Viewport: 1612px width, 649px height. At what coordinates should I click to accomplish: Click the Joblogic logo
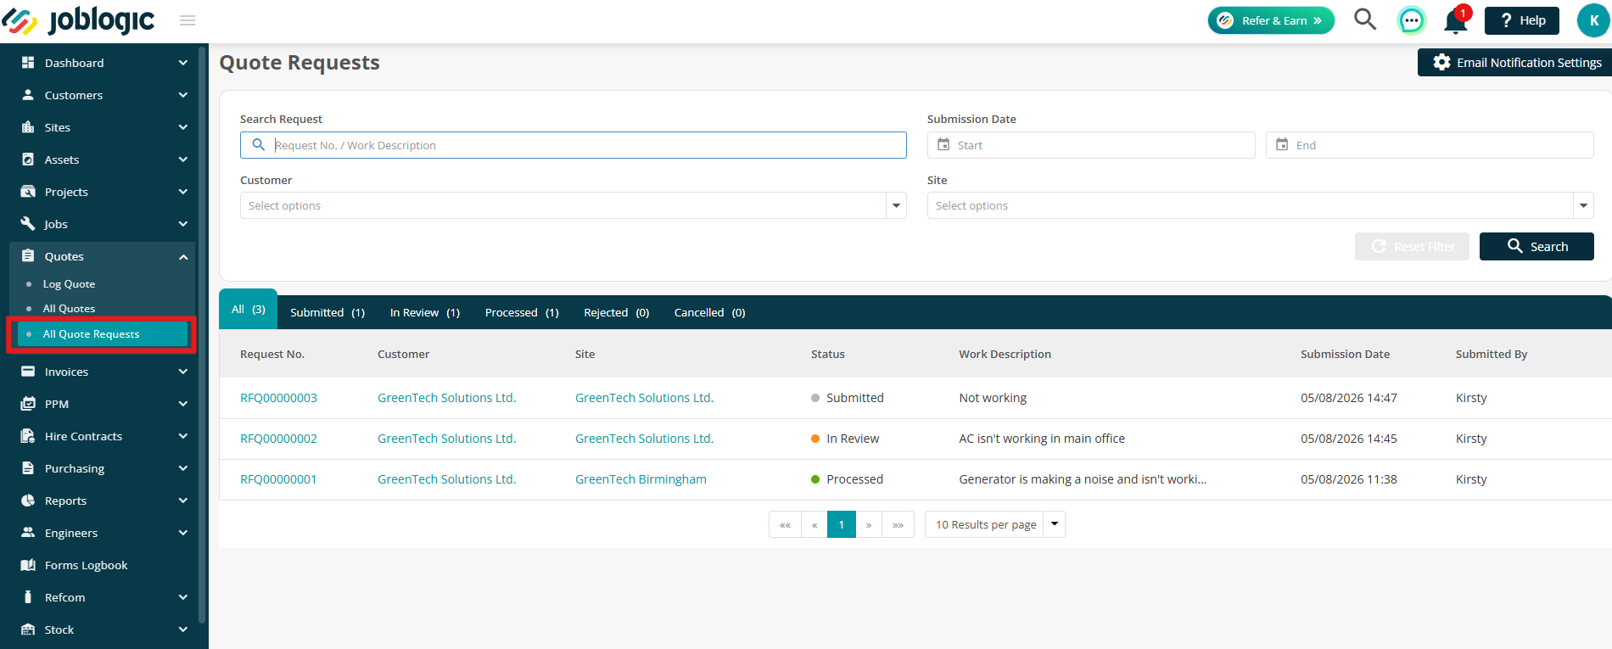tap(78, 20)
